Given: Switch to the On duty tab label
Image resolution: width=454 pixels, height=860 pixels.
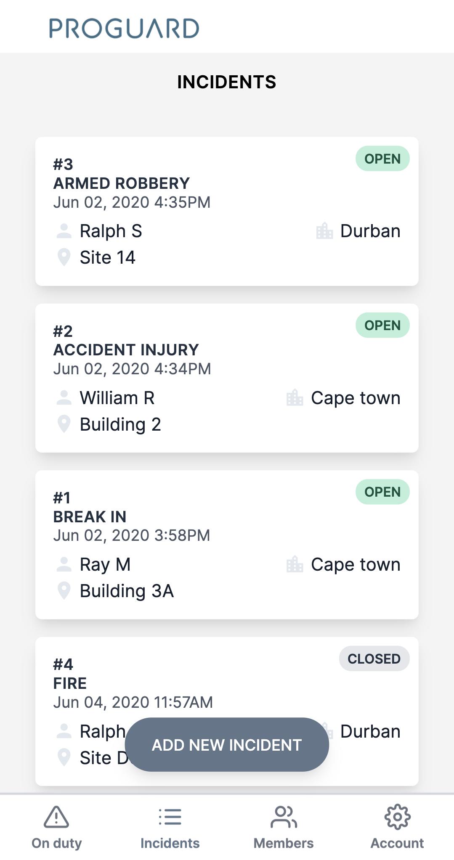Looking at the screenshot, I should coord(56,843).
